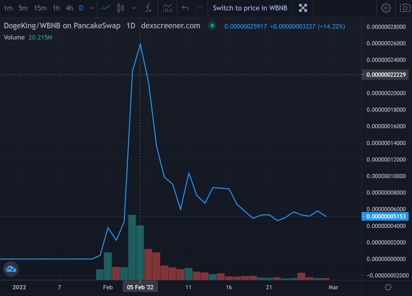Open the chart style dropdown arrow

pyautogui.click(x=134, y=8)
